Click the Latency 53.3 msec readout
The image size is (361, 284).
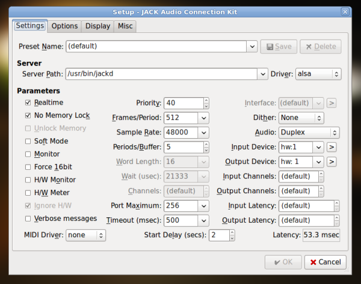click(x=321, y=235)
